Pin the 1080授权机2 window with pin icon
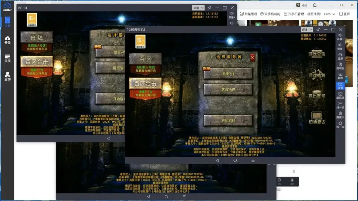This screenshot has height=201, width=358. (x=318, y=30)
